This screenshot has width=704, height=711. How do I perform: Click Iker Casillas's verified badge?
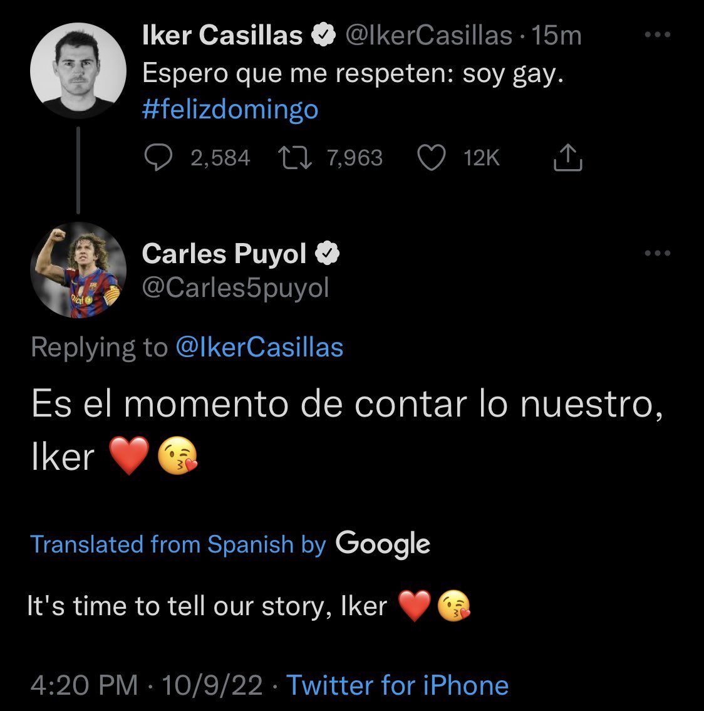pos(324,36)
